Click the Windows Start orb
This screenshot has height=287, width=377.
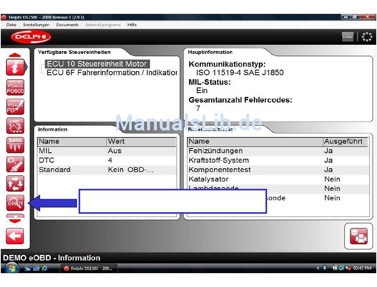[x=12, y=268]
